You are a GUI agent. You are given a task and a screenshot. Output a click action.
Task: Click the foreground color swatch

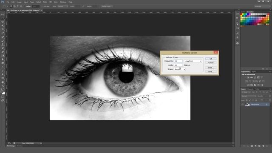click(2, 92)
